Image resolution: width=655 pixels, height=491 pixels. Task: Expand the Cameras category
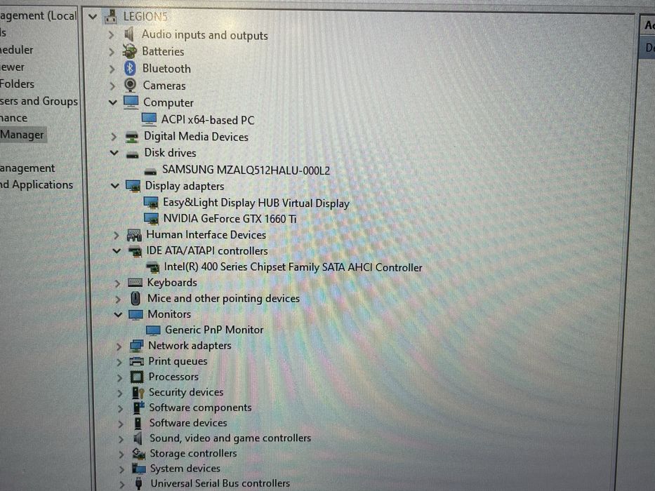[x=112, y=86]
